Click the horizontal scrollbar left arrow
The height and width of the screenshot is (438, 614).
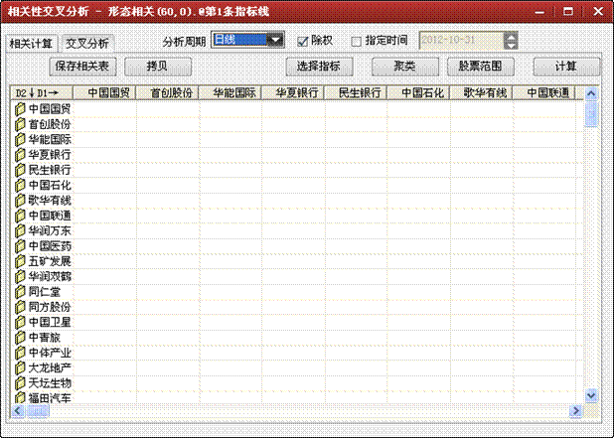pyautogui.click(x=18, y=410)
